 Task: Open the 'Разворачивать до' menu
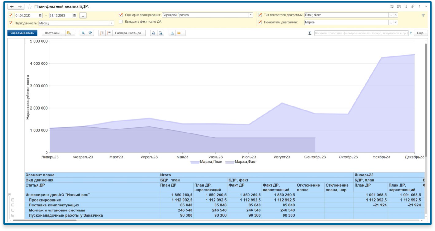(129, 33)
